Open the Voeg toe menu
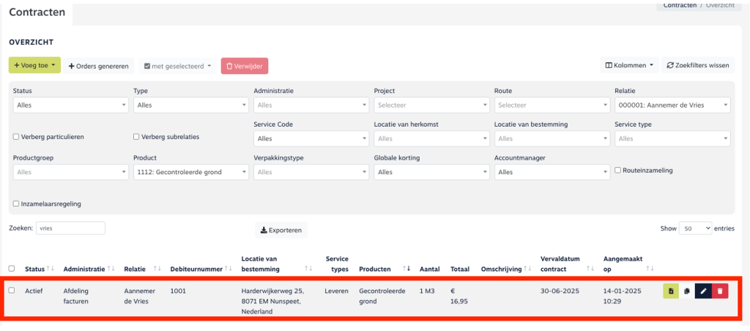Viewport: 750px width, 331px height. point(34,66)
